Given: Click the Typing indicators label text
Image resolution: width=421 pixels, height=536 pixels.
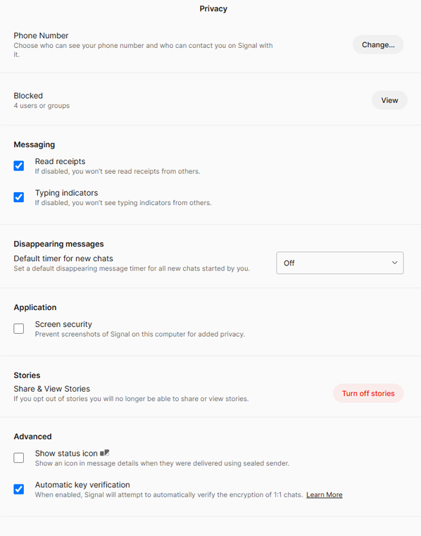Looking at the screenshot, I should pyautogui.click(x=66, y=193).
